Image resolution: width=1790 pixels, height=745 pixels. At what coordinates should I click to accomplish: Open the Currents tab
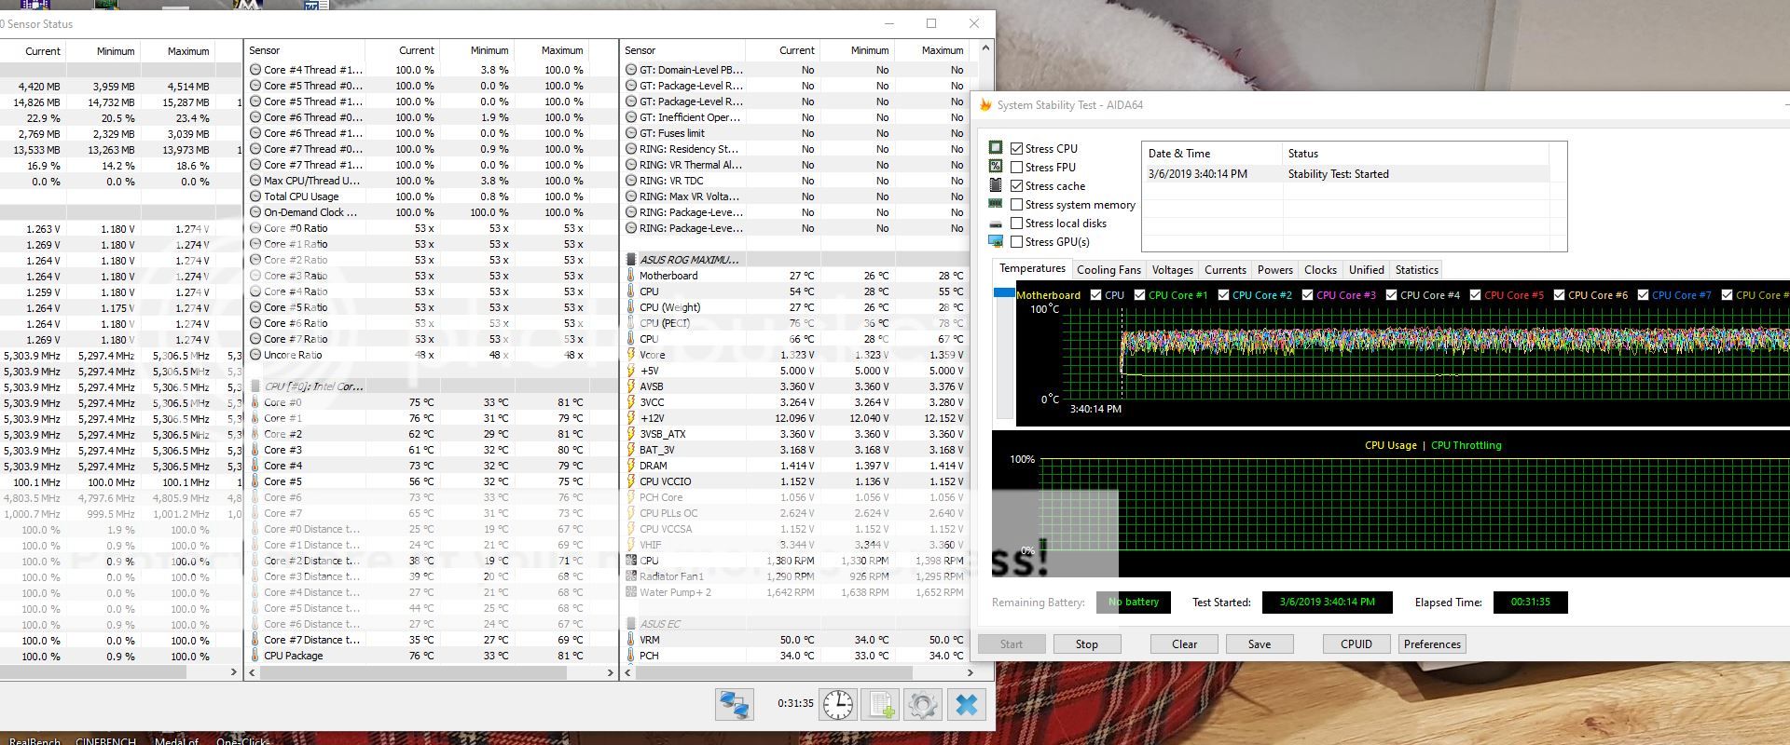tap(1225, 270)
